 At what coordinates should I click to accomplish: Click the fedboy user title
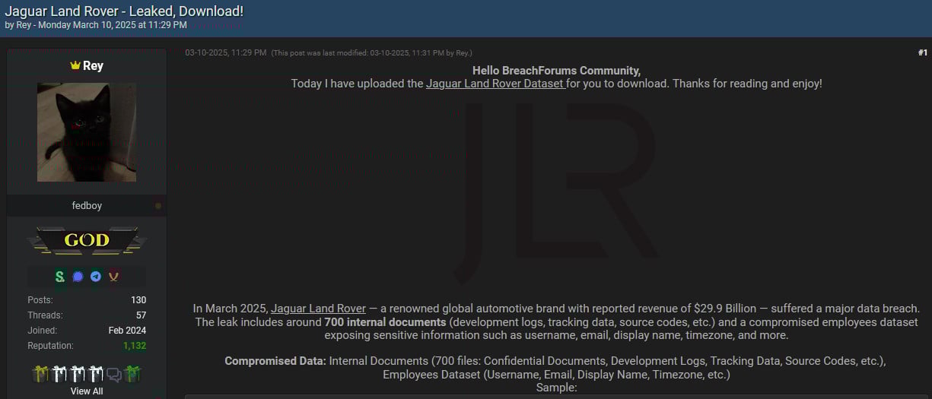(x=87, y=206)
